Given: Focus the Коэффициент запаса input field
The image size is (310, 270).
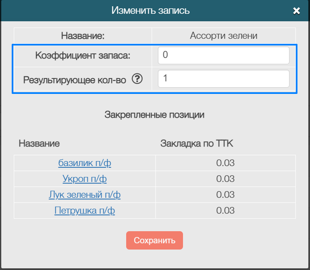Looking at the screenshot, I should click(x=224, y=56).
